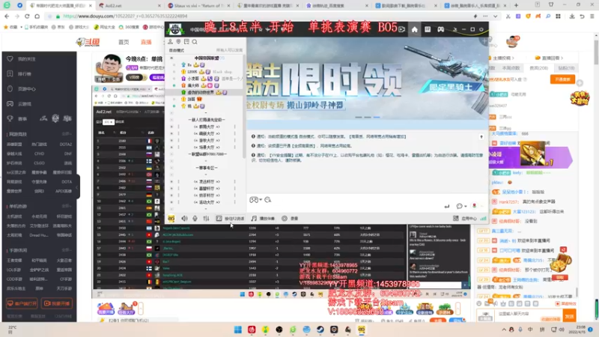This screenshot has height=337, width=599.
Task: Open 云游戏 in Douyu sidebar
Action: [x=25, y=103]
